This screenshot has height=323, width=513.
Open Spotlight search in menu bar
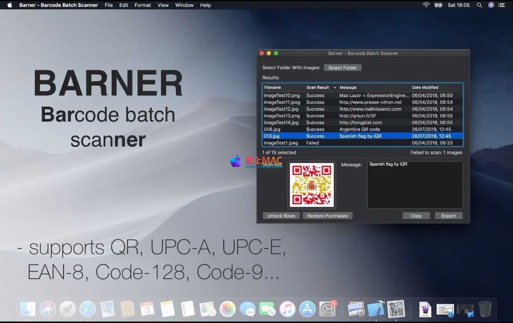tap(479, 5)
